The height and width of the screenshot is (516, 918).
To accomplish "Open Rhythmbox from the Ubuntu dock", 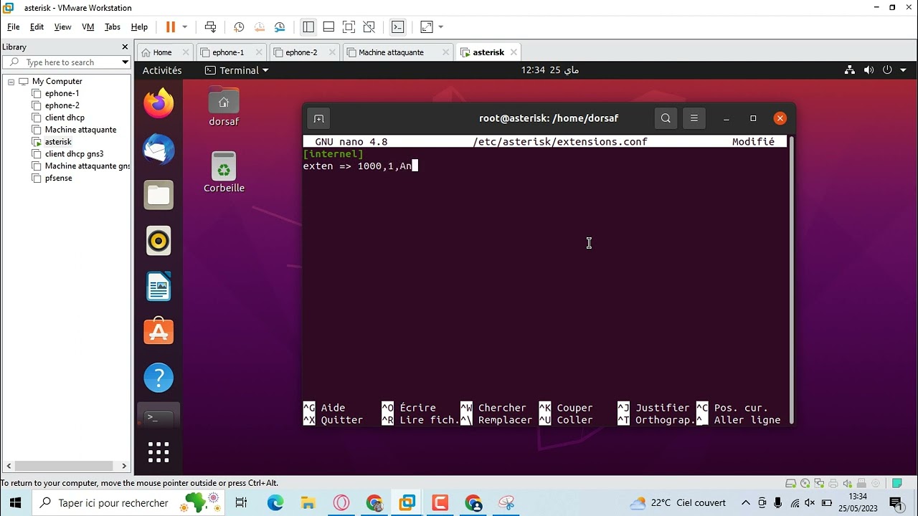I will (158, 241).
